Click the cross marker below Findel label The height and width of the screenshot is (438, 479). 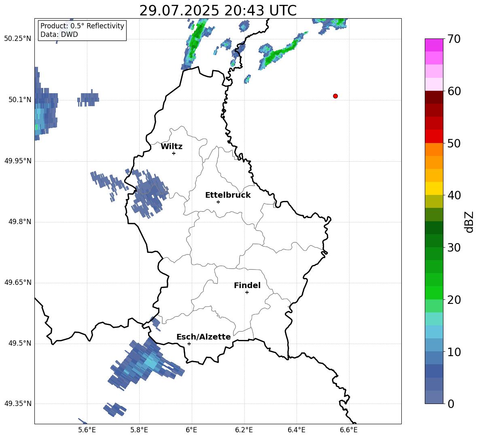[247, 293]
